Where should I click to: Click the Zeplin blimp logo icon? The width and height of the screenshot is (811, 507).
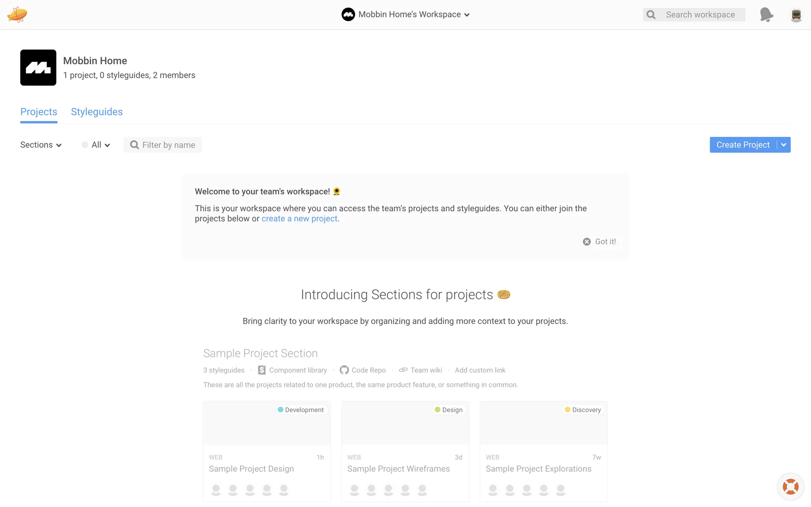(x=17, y=14)
